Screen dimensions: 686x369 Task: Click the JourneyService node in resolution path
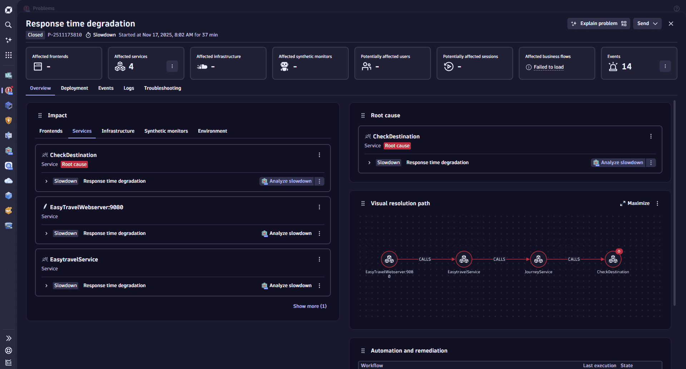tap(538, 260)
